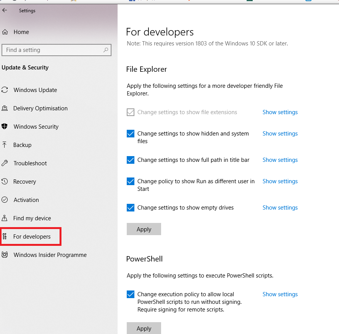Image resolution: width=339 pixels, height=334 pixels.
Task: Open Find my device page
Action: click(32, 218)
